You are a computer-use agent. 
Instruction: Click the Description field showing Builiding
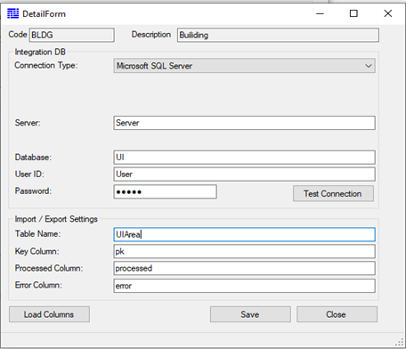pyautogui.click(x=278, y=35)
